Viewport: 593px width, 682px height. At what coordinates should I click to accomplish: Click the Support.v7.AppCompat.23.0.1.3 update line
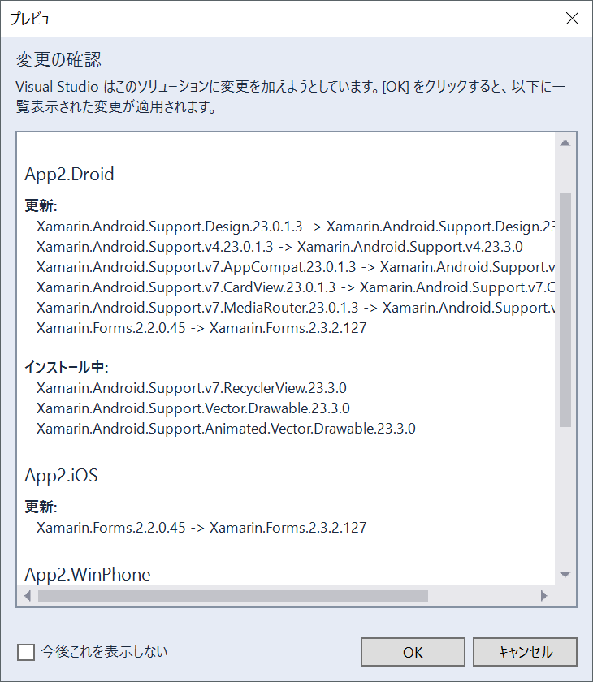pyautogui.click(x=296, y=266)
